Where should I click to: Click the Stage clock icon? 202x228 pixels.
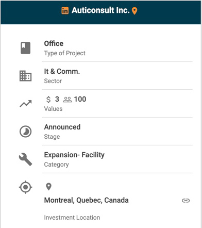[26, 132]
